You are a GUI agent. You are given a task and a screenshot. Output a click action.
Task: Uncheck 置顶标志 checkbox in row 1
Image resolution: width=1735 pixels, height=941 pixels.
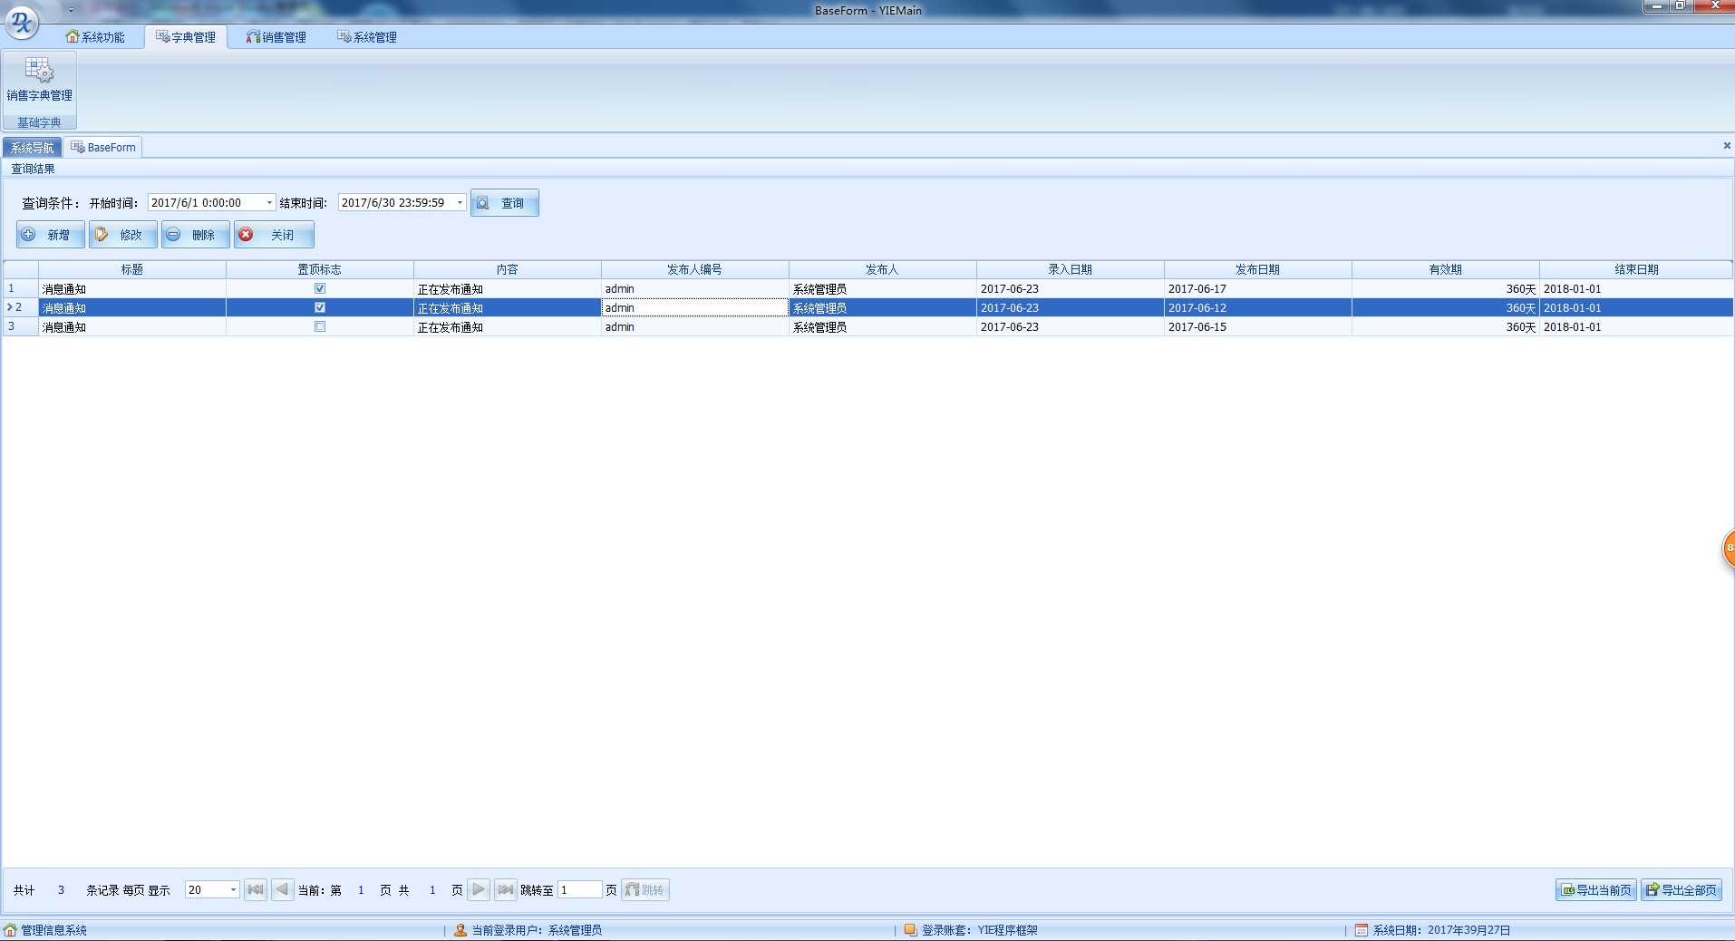(x=320, y=288)
